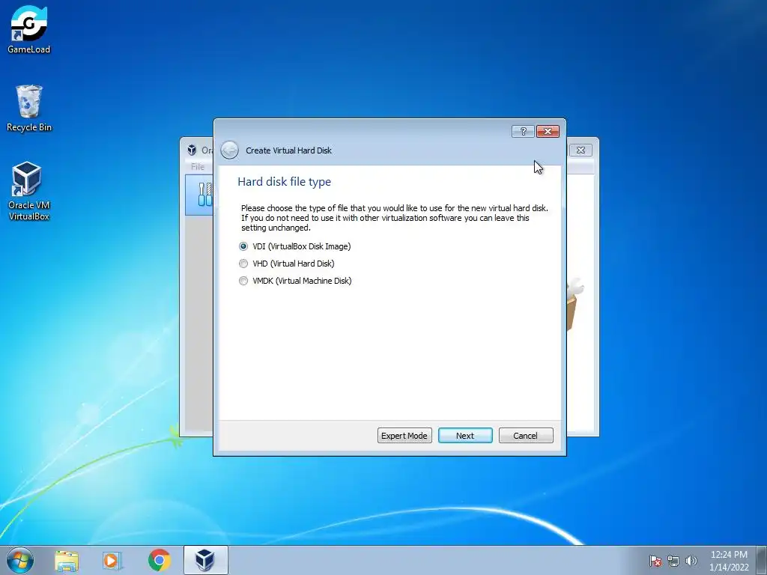This screenshot has width=767, height=575.
Task: Launch Oracle VM VirtualBox desktop shortcut
Action: click(x=29, y=191)
